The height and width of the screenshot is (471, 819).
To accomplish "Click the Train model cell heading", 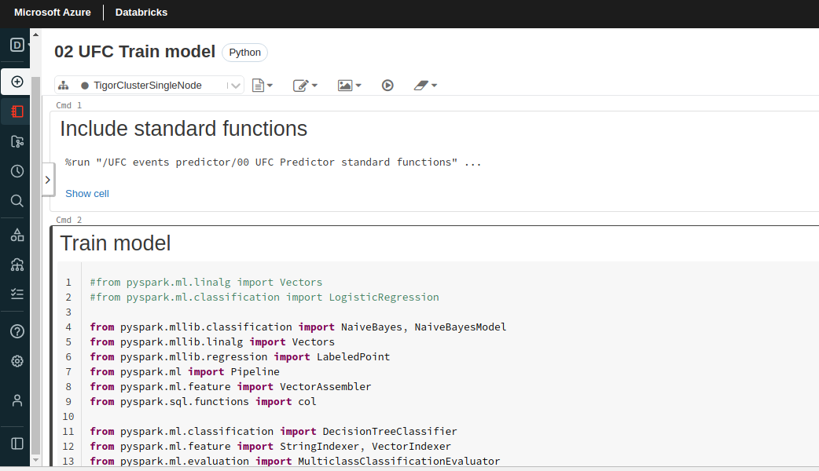I will [116, 243].
